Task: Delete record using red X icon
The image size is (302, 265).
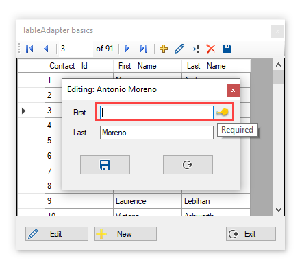Action: pyautogui.click(x=211, y=49)
